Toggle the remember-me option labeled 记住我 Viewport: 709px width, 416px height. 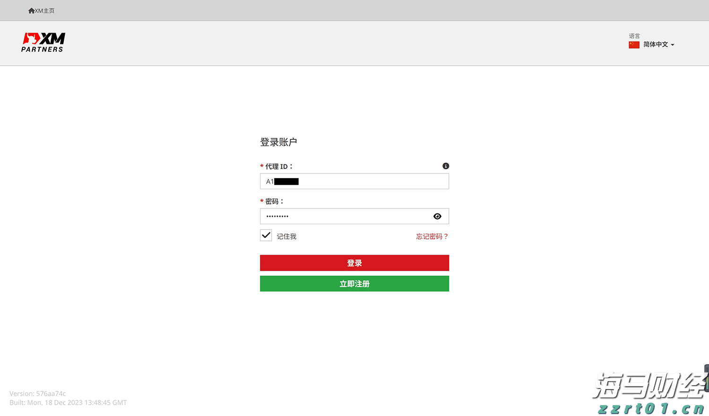(266, 235)
